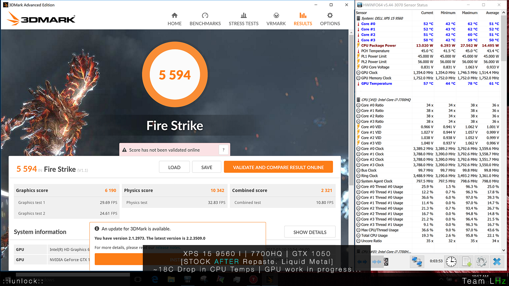Screen dimensions: 509x286
Task: Open Microsoft Edge from the taskbar
Action: point(154,279)
